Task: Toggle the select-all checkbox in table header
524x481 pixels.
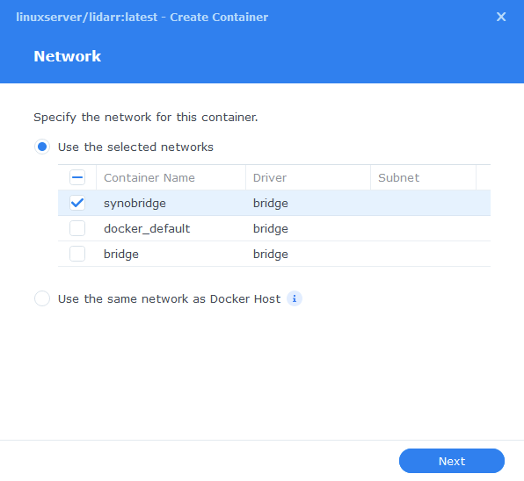Action: (x=77, y=177)
